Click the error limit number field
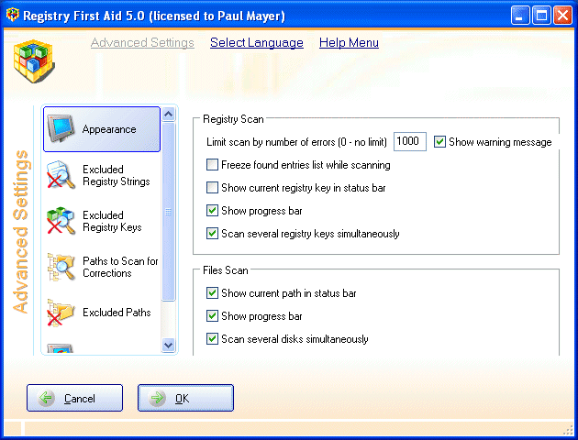 [409, 142]
